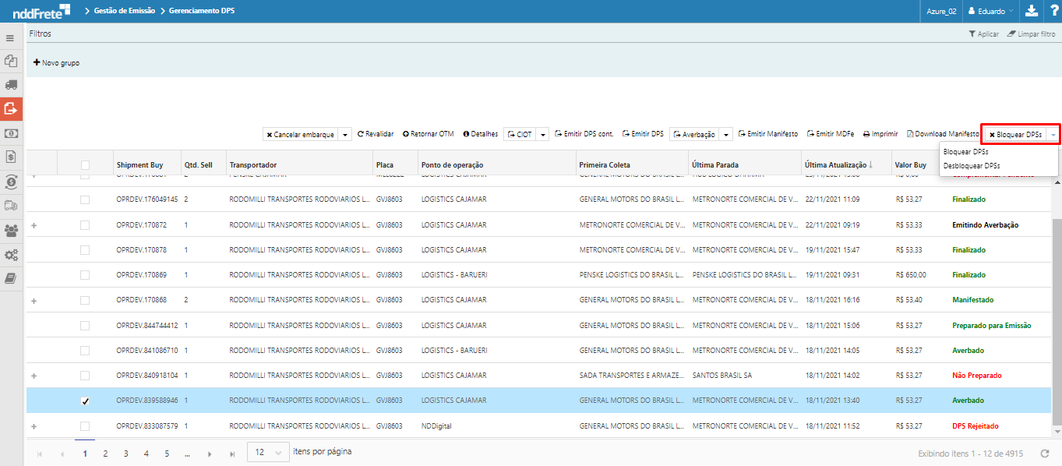Go to page 3 of results

coord(125,453)
